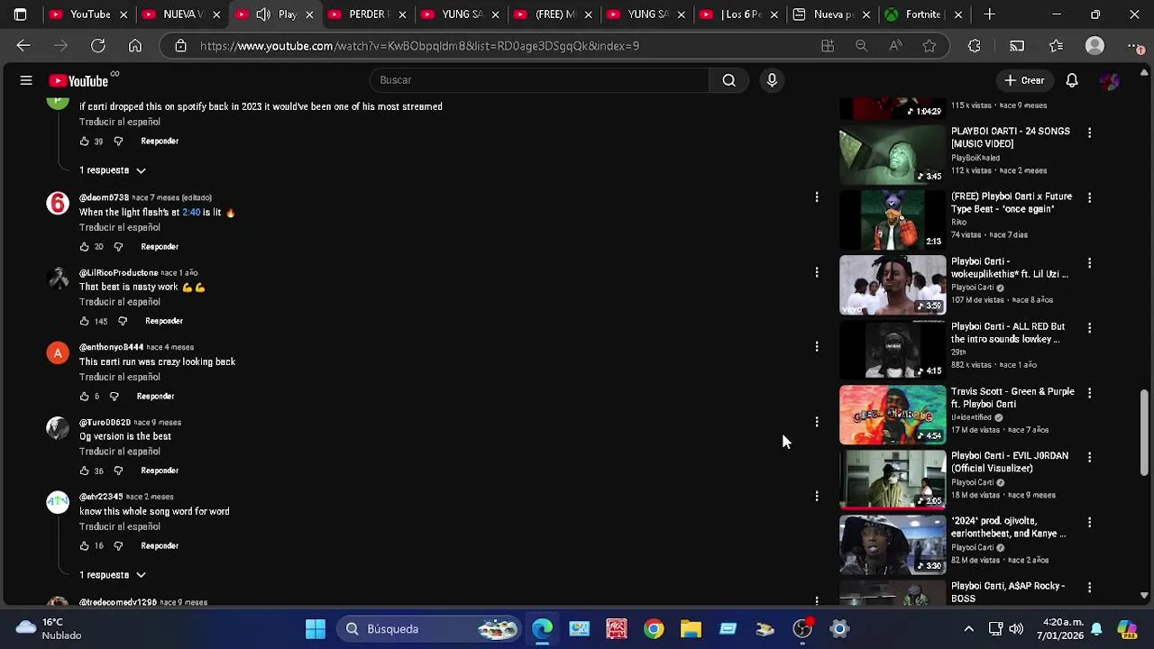Viewport: 1154px width, 649px height.
Task: Start voice search with microphone icon
Action: tap(772, 80)
